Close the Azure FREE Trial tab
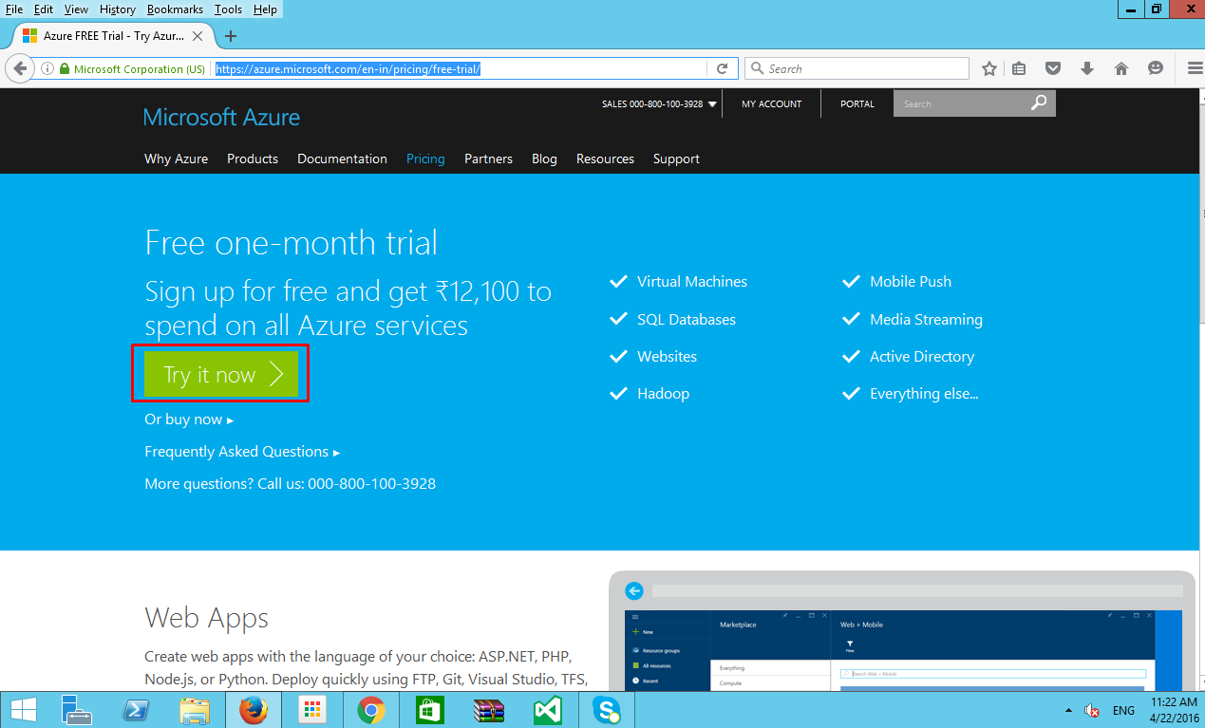This screenshot has height=728, width=1205. [198, 36]
